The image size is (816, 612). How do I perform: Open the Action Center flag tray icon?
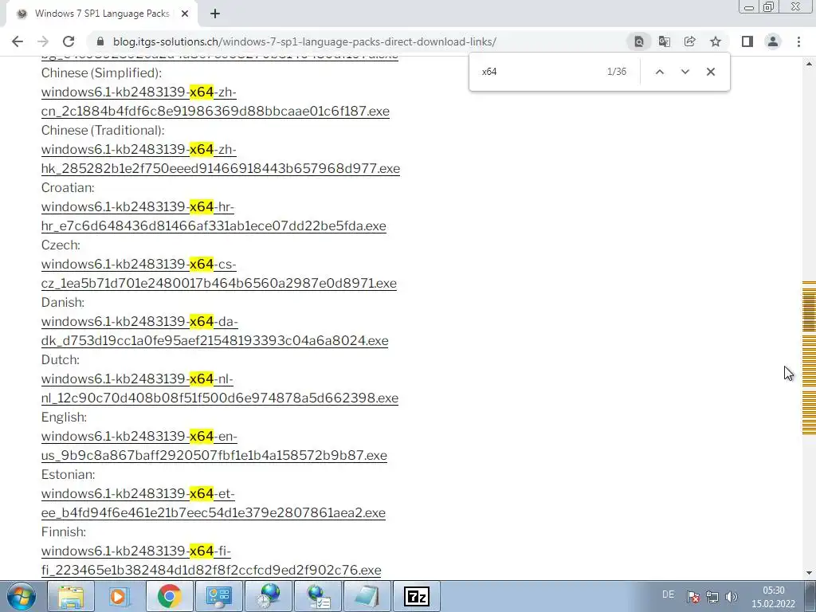click(x=692, y=596)
